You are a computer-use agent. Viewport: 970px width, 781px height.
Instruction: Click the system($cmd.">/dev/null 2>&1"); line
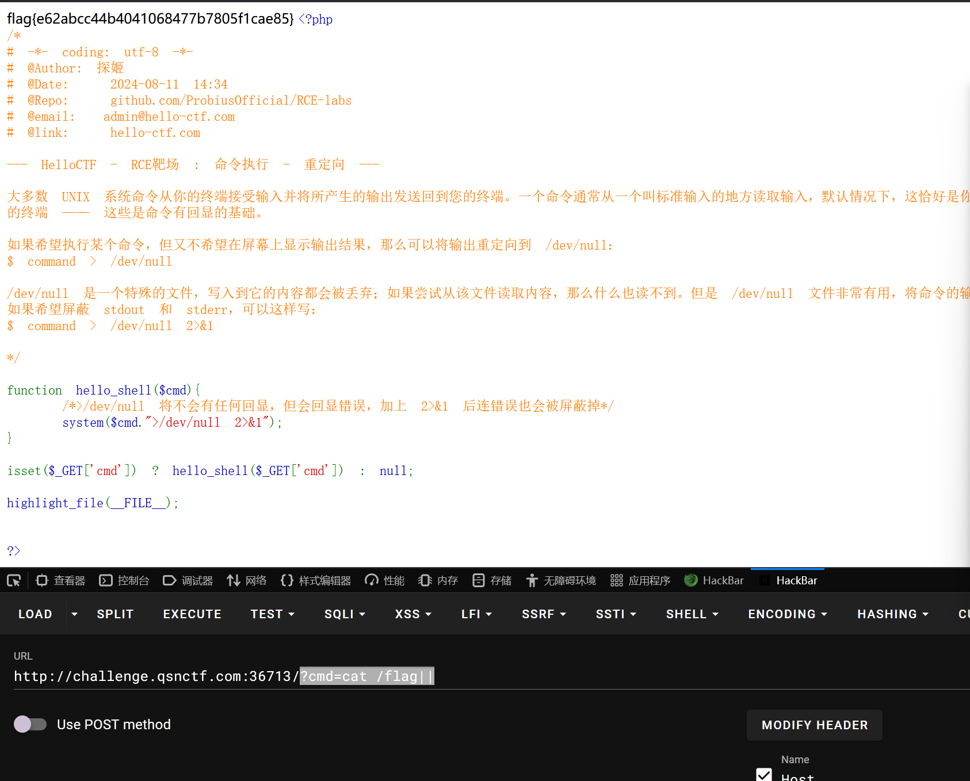(172, 423)
